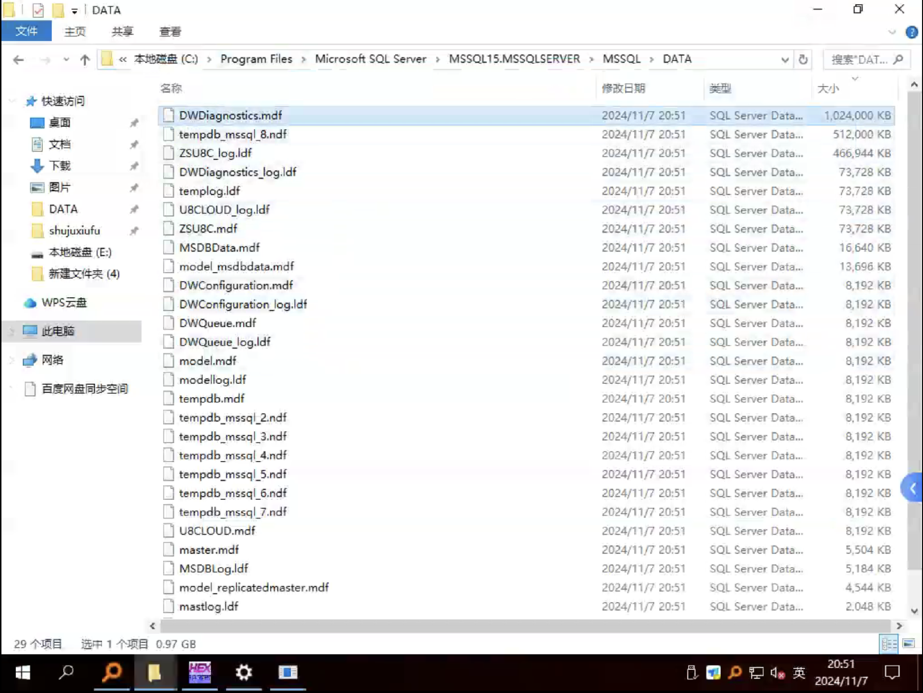
Task: Click file icon beside tempdb.mdf
Action: pyautogui.click(x=168, y=399)
